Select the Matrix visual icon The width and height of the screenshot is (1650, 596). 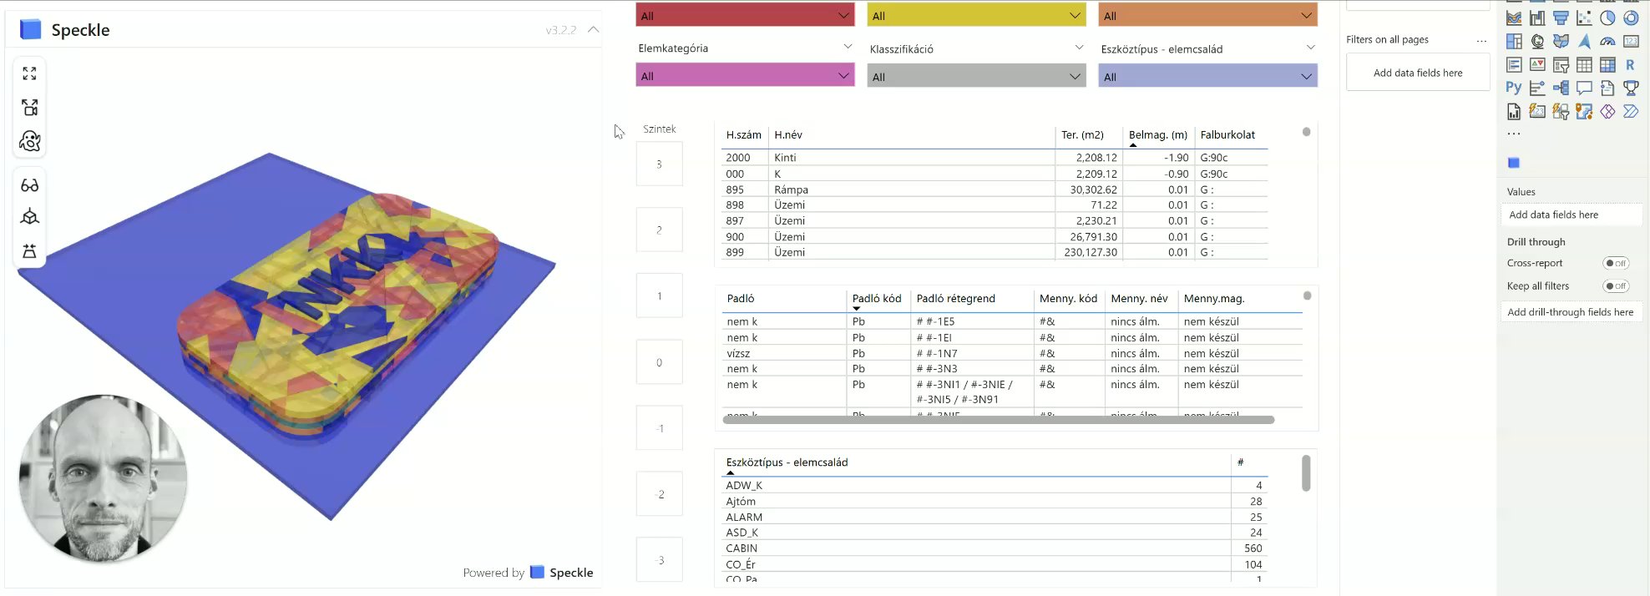coord(1607,64)
